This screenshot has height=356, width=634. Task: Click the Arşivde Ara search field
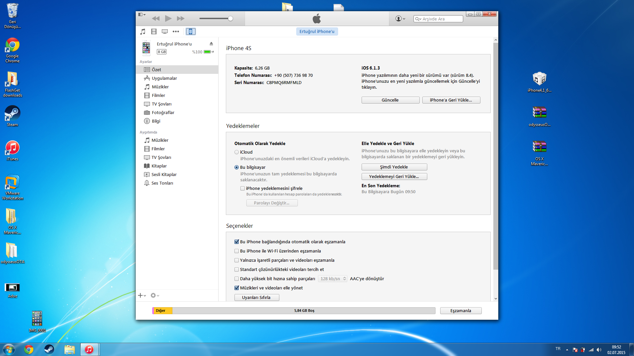[x=438, y=19]
